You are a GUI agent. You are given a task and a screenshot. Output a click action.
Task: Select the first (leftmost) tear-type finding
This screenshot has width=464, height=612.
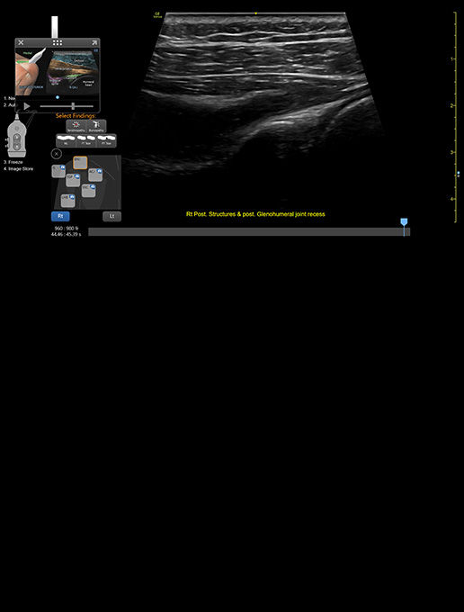[x=66, y=140]
